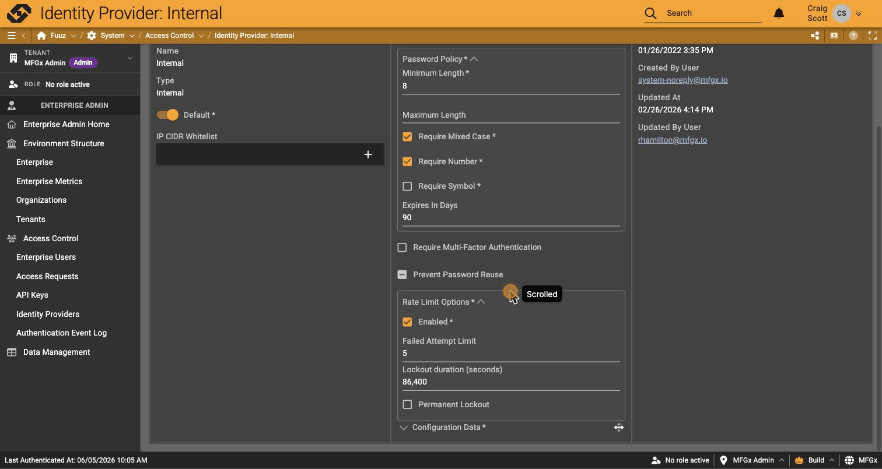This screenshot has width=882, height=469.
Task: Open the notifications bell
Action: (x=779, y=13)
